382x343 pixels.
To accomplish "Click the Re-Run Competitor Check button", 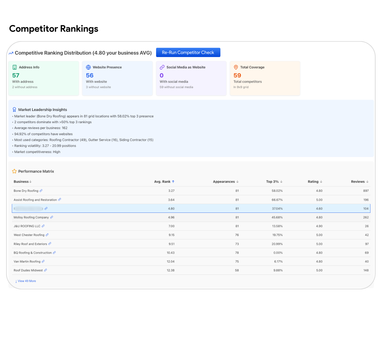I will (188, 52).
